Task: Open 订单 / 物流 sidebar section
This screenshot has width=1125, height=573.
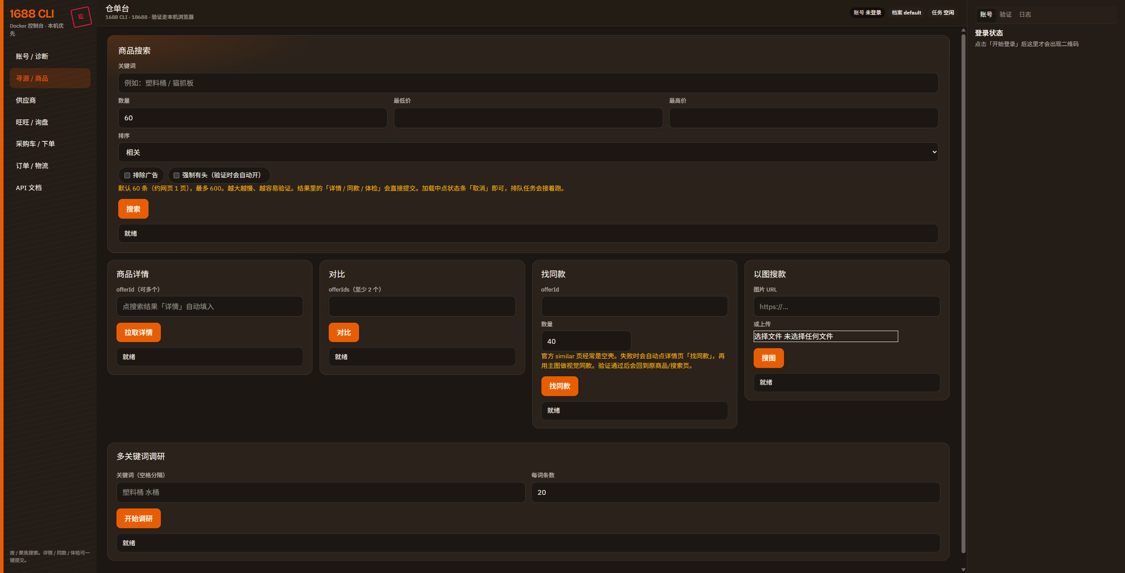Action: (x=50, y=166)
